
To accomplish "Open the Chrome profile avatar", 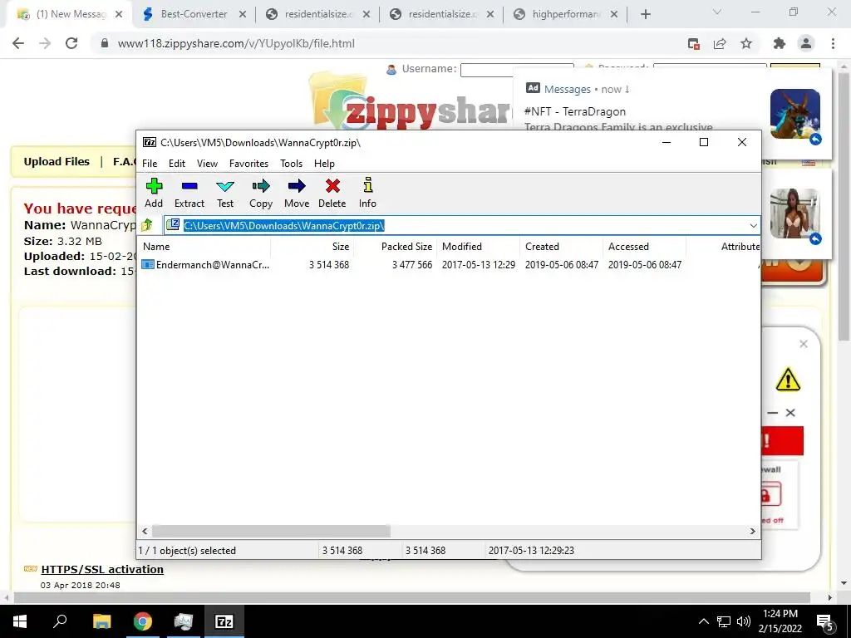I will (806, 44).
